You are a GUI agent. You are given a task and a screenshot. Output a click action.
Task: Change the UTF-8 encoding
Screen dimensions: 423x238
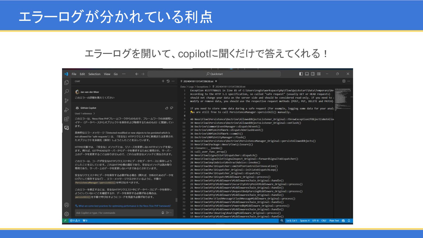click(x=315, y=221)
